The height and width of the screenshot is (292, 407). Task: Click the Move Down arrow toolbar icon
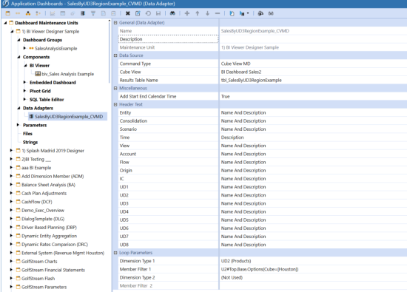point(207,13)
